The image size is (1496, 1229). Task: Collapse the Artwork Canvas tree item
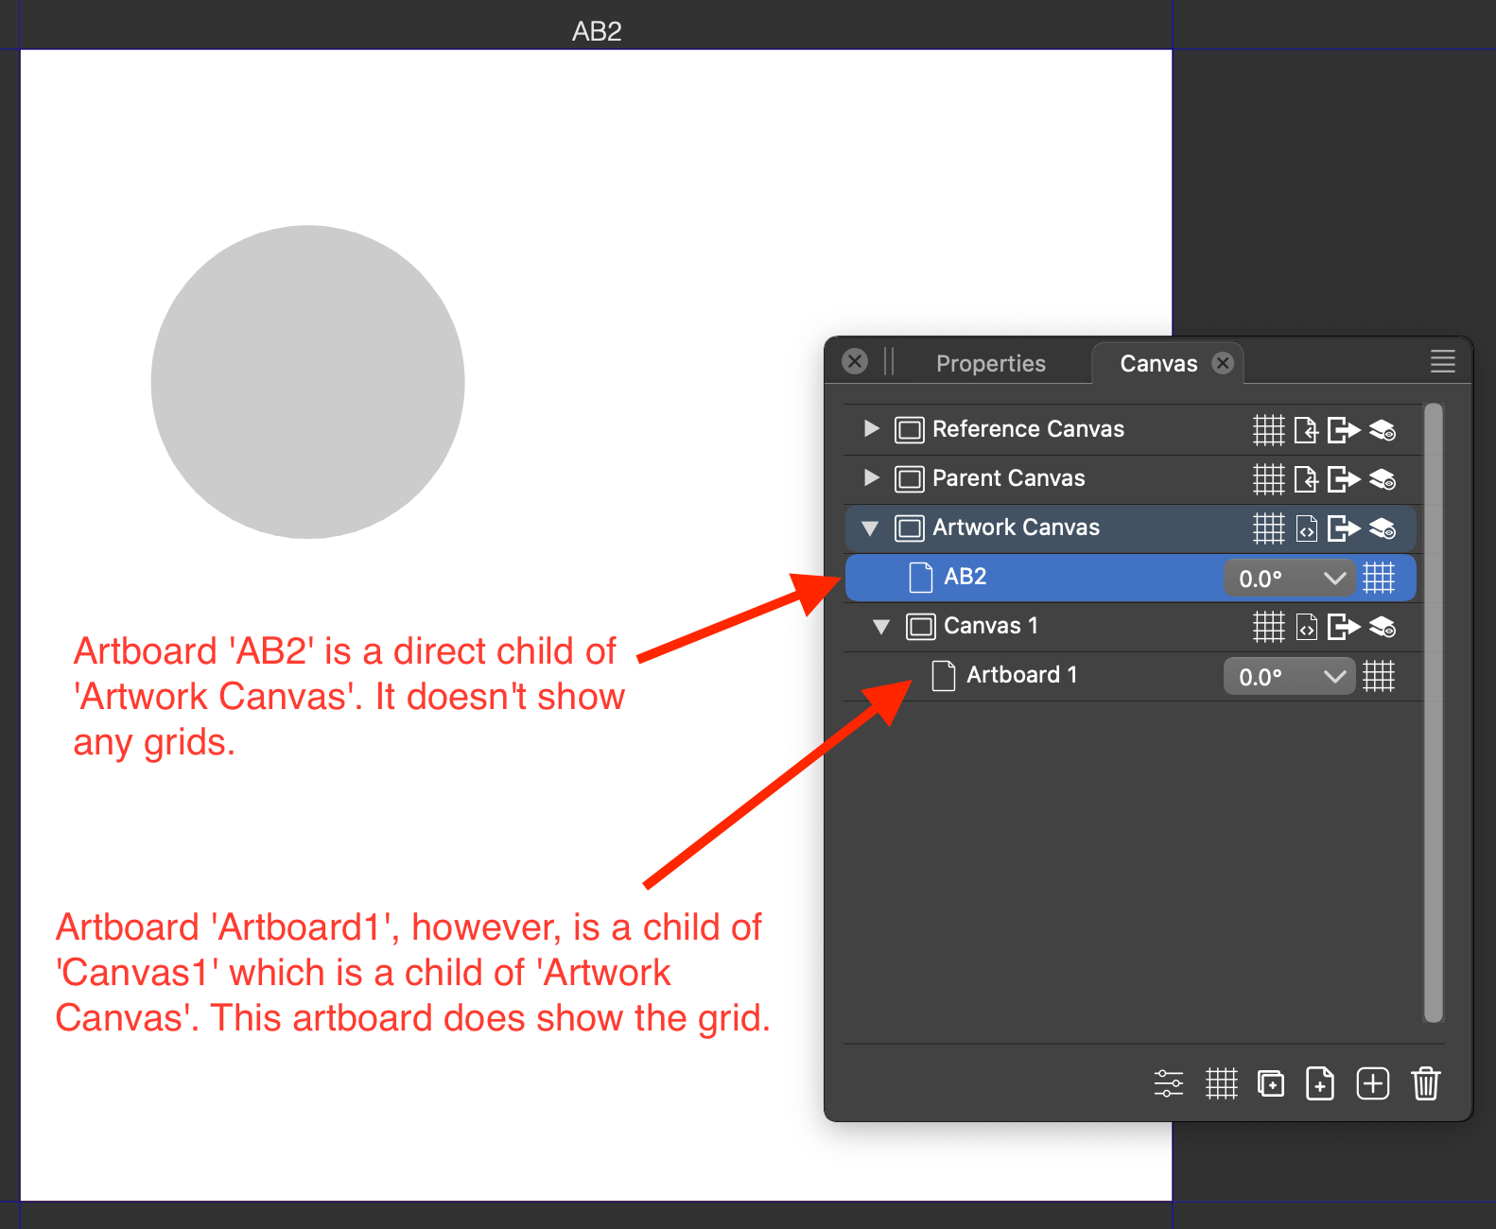pyautogui.click(x=870, y=528)
